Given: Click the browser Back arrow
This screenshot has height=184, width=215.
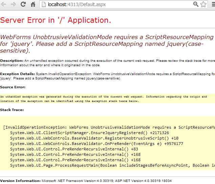Looking at the screenshot, I should (4, 4).
